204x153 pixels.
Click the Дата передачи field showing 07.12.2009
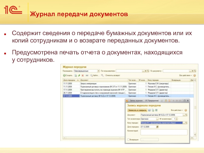[x=148, y=127]
